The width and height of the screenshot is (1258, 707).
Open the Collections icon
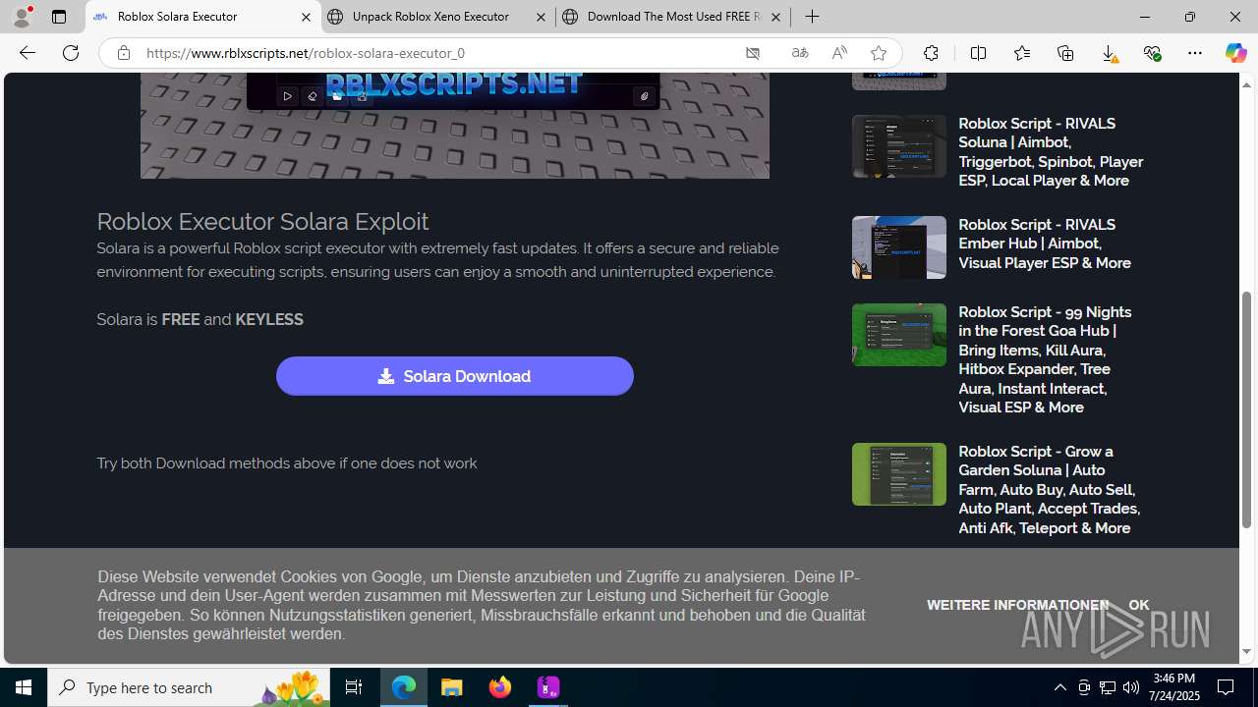pos(1065,53)
